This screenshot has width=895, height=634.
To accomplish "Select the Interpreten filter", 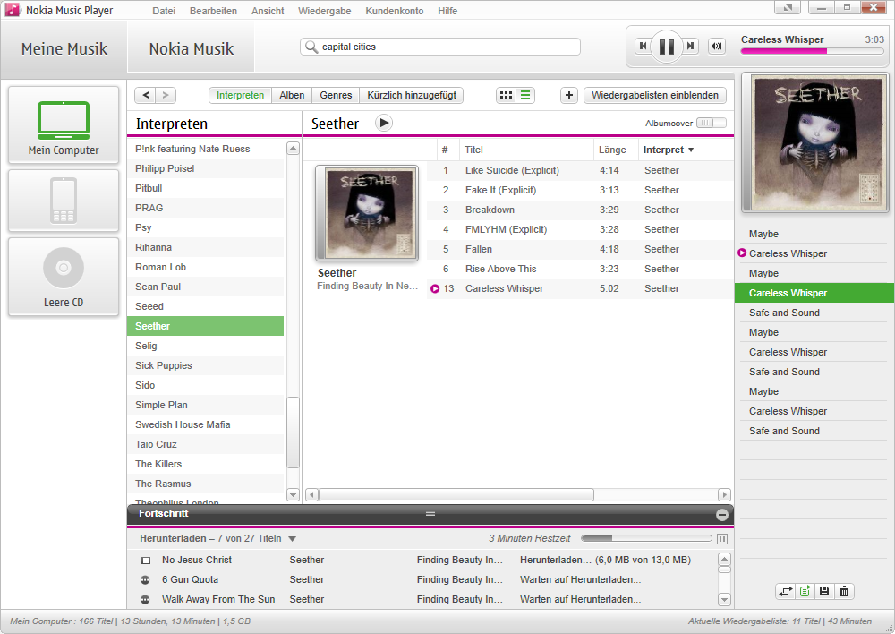I will [240, 95].
